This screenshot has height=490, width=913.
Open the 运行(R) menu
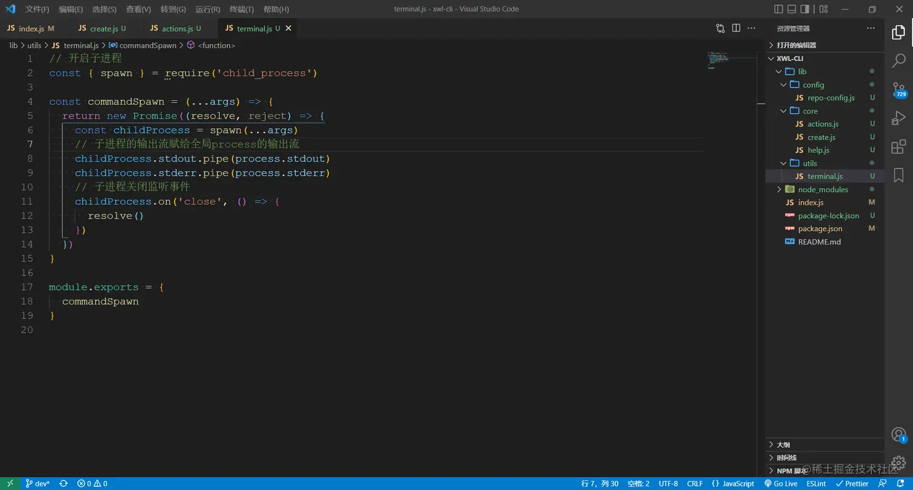(x=208, y=9)
